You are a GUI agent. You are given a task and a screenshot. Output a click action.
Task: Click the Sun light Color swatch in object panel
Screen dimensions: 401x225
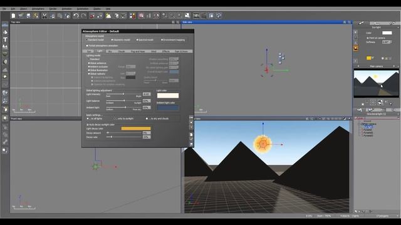click(x=387, y=32)
